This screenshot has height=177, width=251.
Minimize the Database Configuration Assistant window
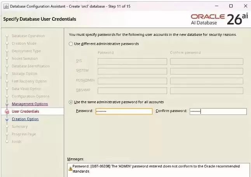tap(216, 6)
